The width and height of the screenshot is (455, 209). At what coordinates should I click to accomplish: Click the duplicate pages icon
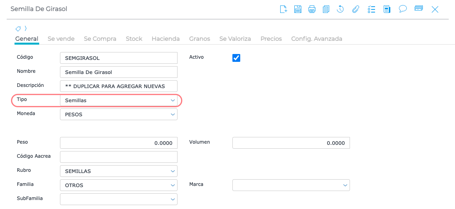(326, 9)
